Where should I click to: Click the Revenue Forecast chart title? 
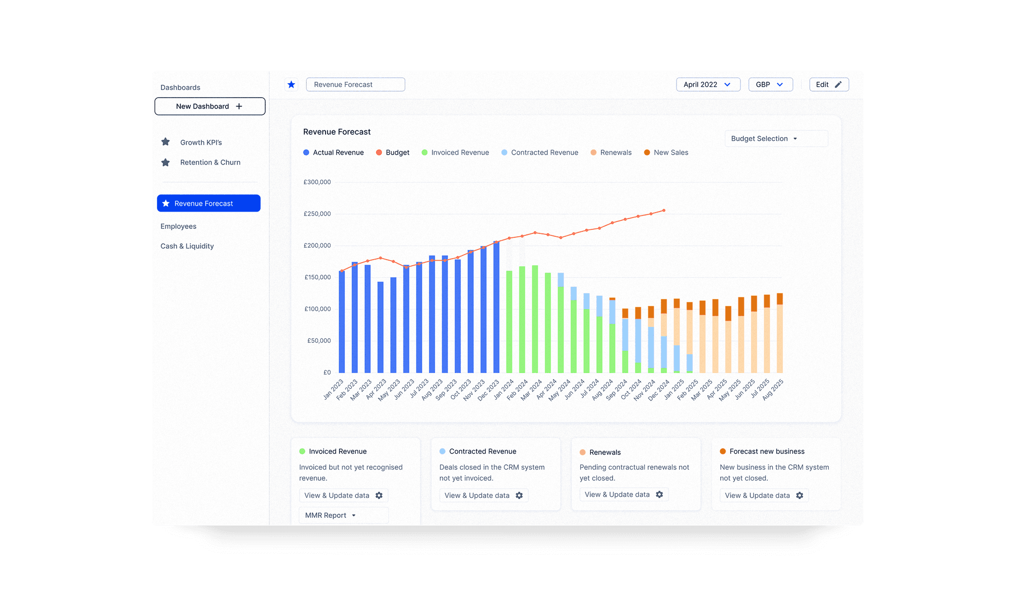tap(337, 132)
